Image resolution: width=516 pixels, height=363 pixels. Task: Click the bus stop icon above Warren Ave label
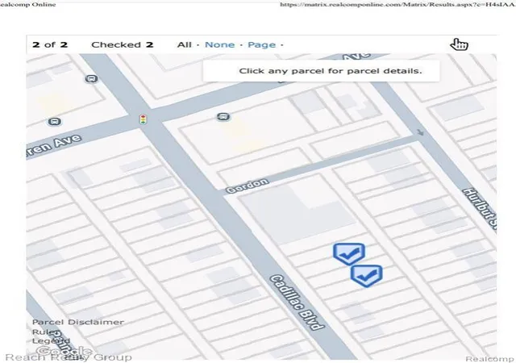coord(55,122)
